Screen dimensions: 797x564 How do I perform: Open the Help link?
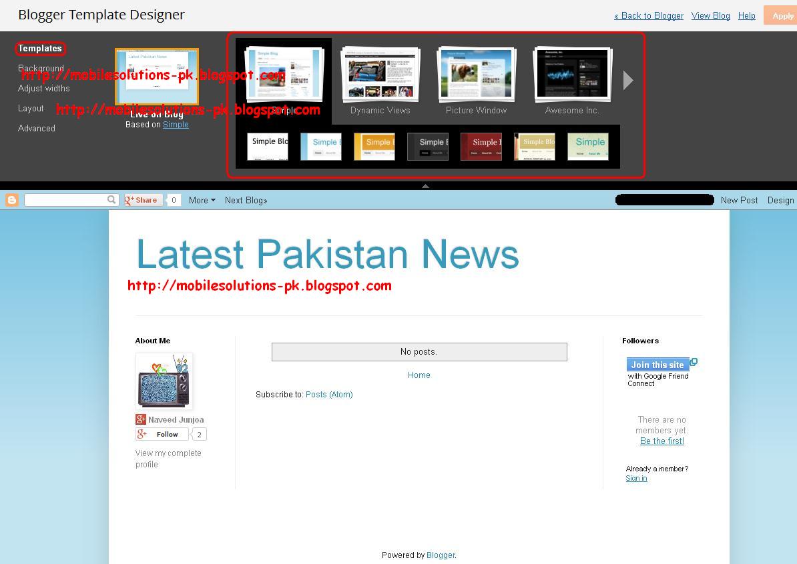click(x=747, y=16)
